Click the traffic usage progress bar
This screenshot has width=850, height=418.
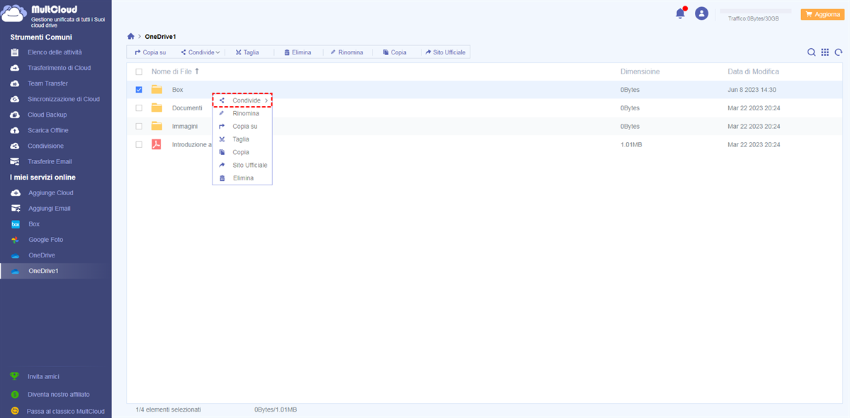coord(755,11)
